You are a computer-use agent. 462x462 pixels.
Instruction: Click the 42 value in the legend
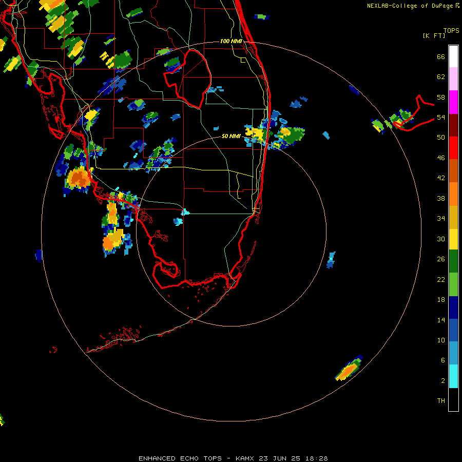click(441, 178)
